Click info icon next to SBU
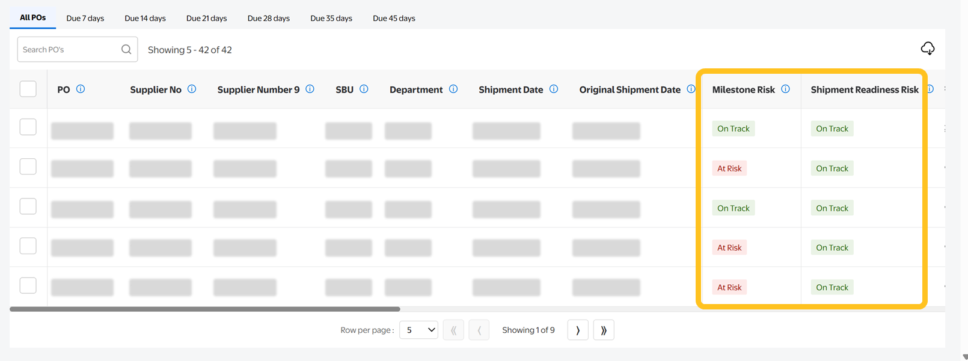This screenshot has width=968, height=361. point(364,89)
